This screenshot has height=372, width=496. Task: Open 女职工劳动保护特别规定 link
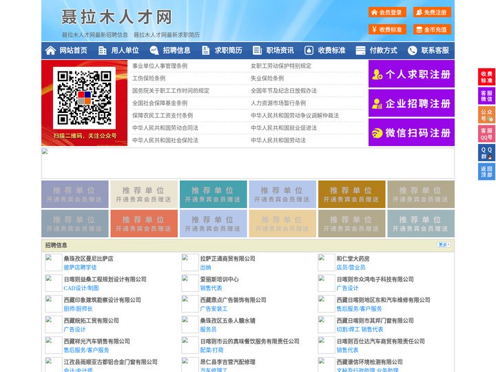[x=281, y=66]
